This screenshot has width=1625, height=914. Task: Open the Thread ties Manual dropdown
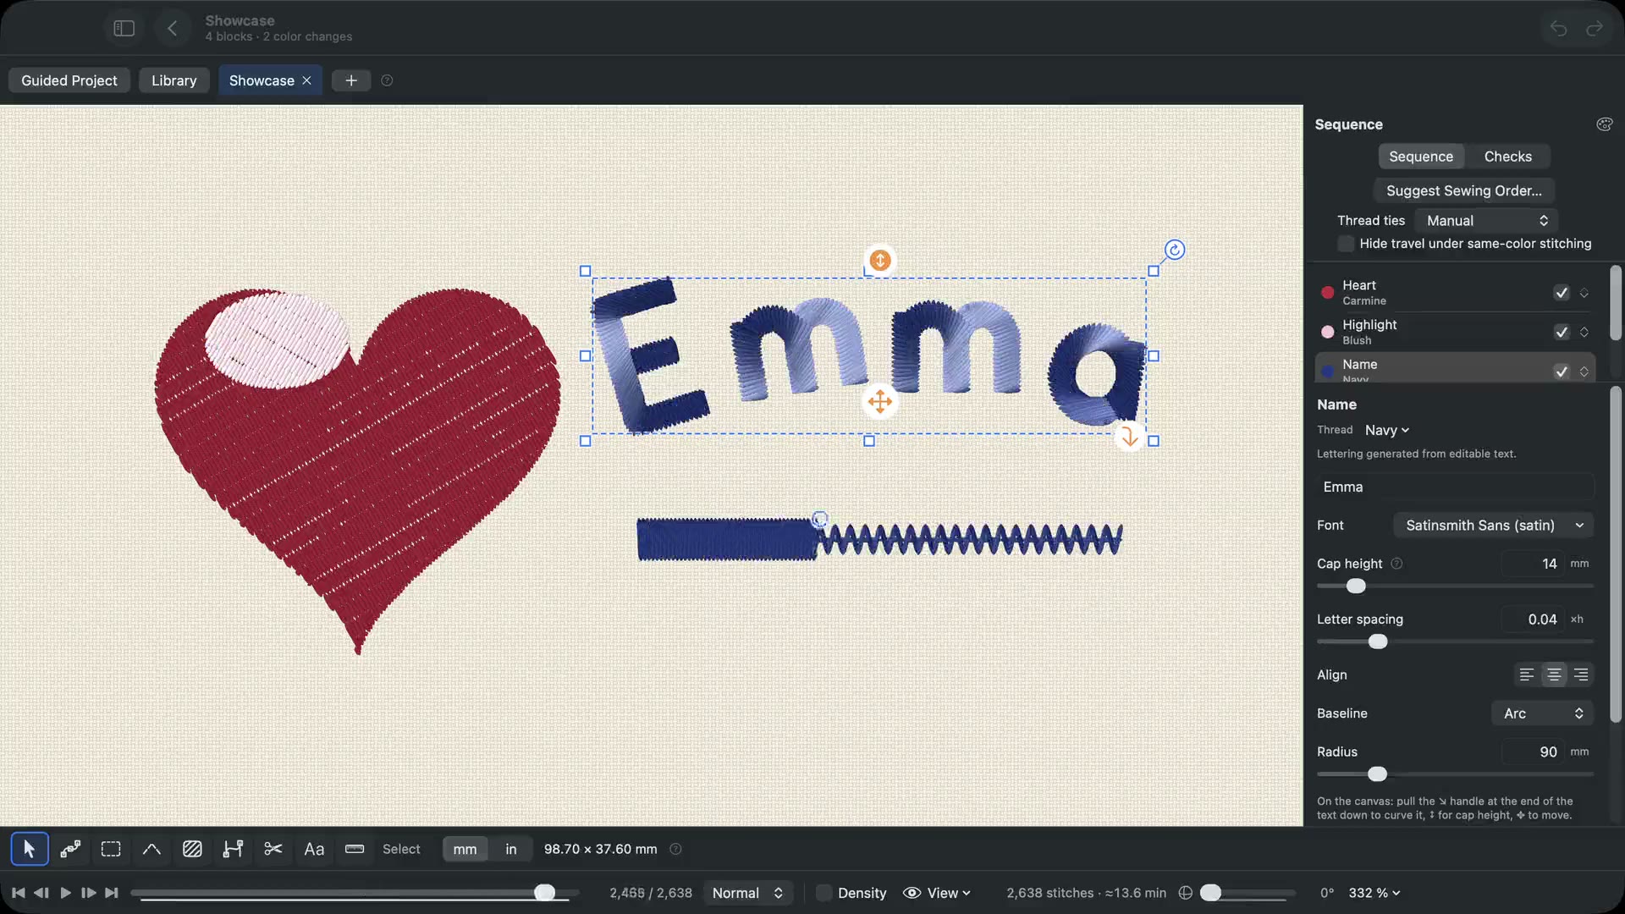pyautogui.click(x=1487, y=220)
